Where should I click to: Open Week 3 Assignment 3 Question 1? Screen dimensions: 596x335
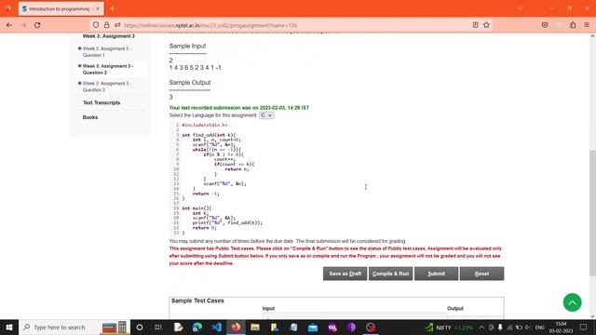coord(107,52)
